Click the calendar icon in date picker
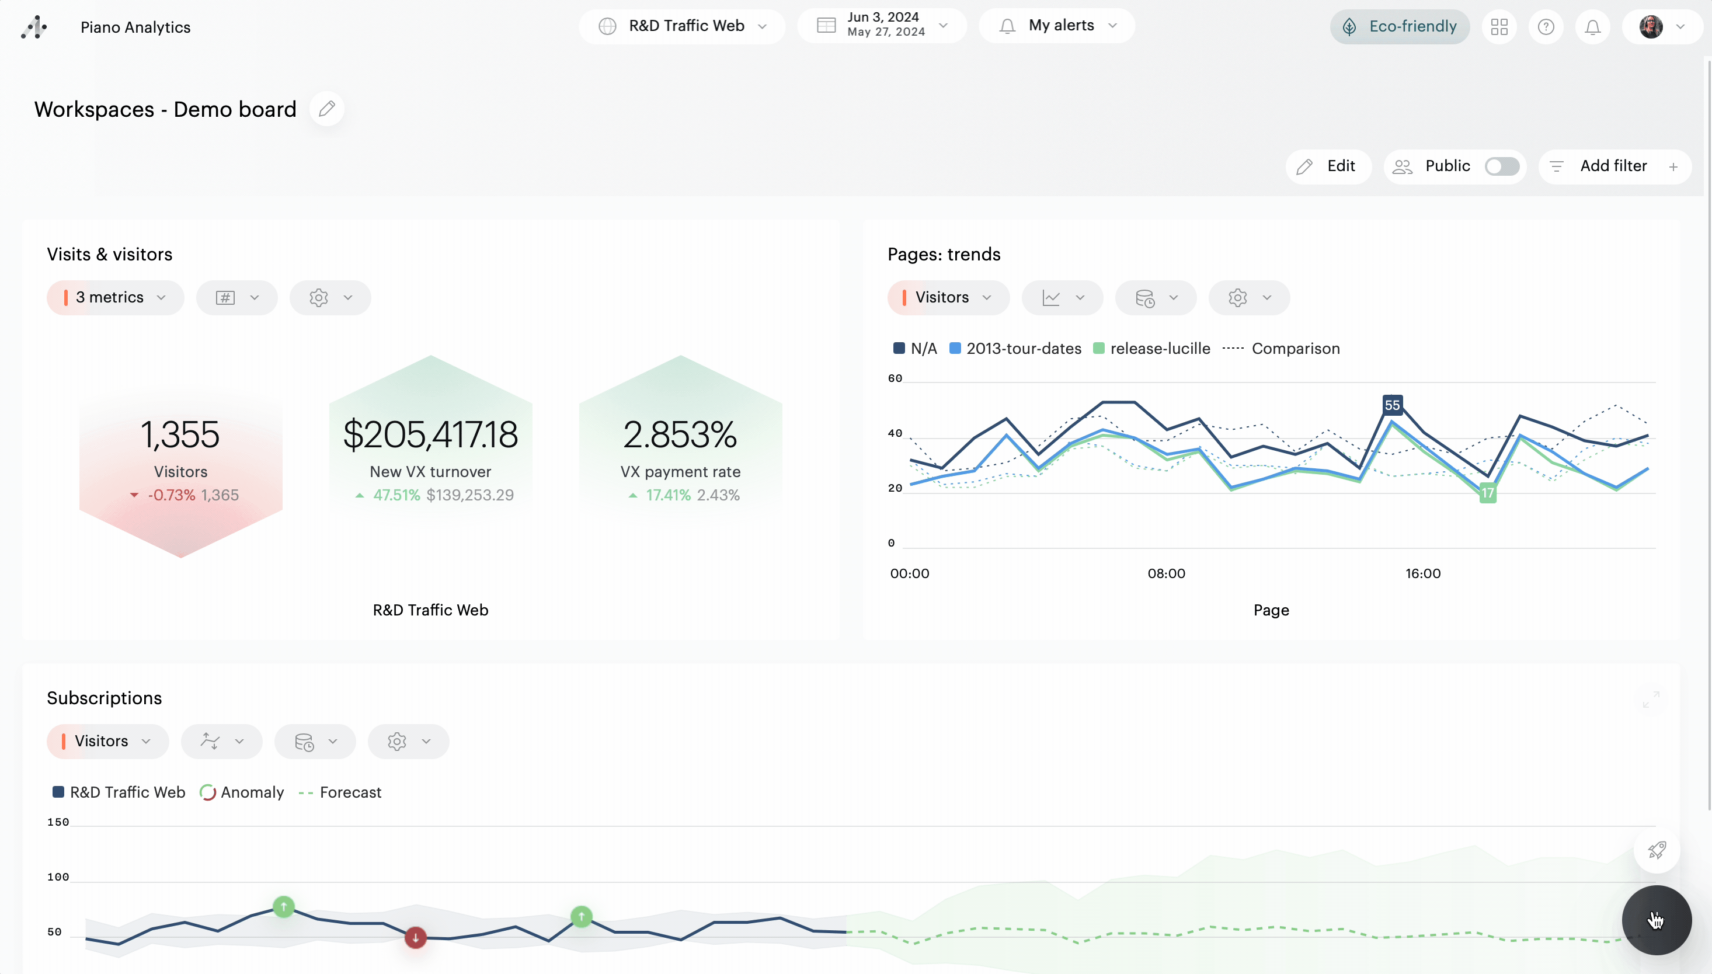Viewport: 1712px width, 974px height. point(827,26)
